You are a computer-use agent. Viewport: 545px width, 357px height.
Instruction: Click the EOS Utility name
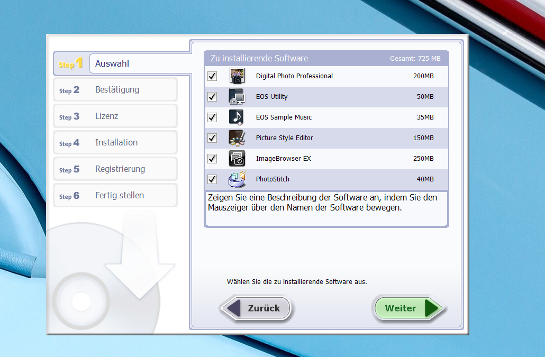coord(272,97)
